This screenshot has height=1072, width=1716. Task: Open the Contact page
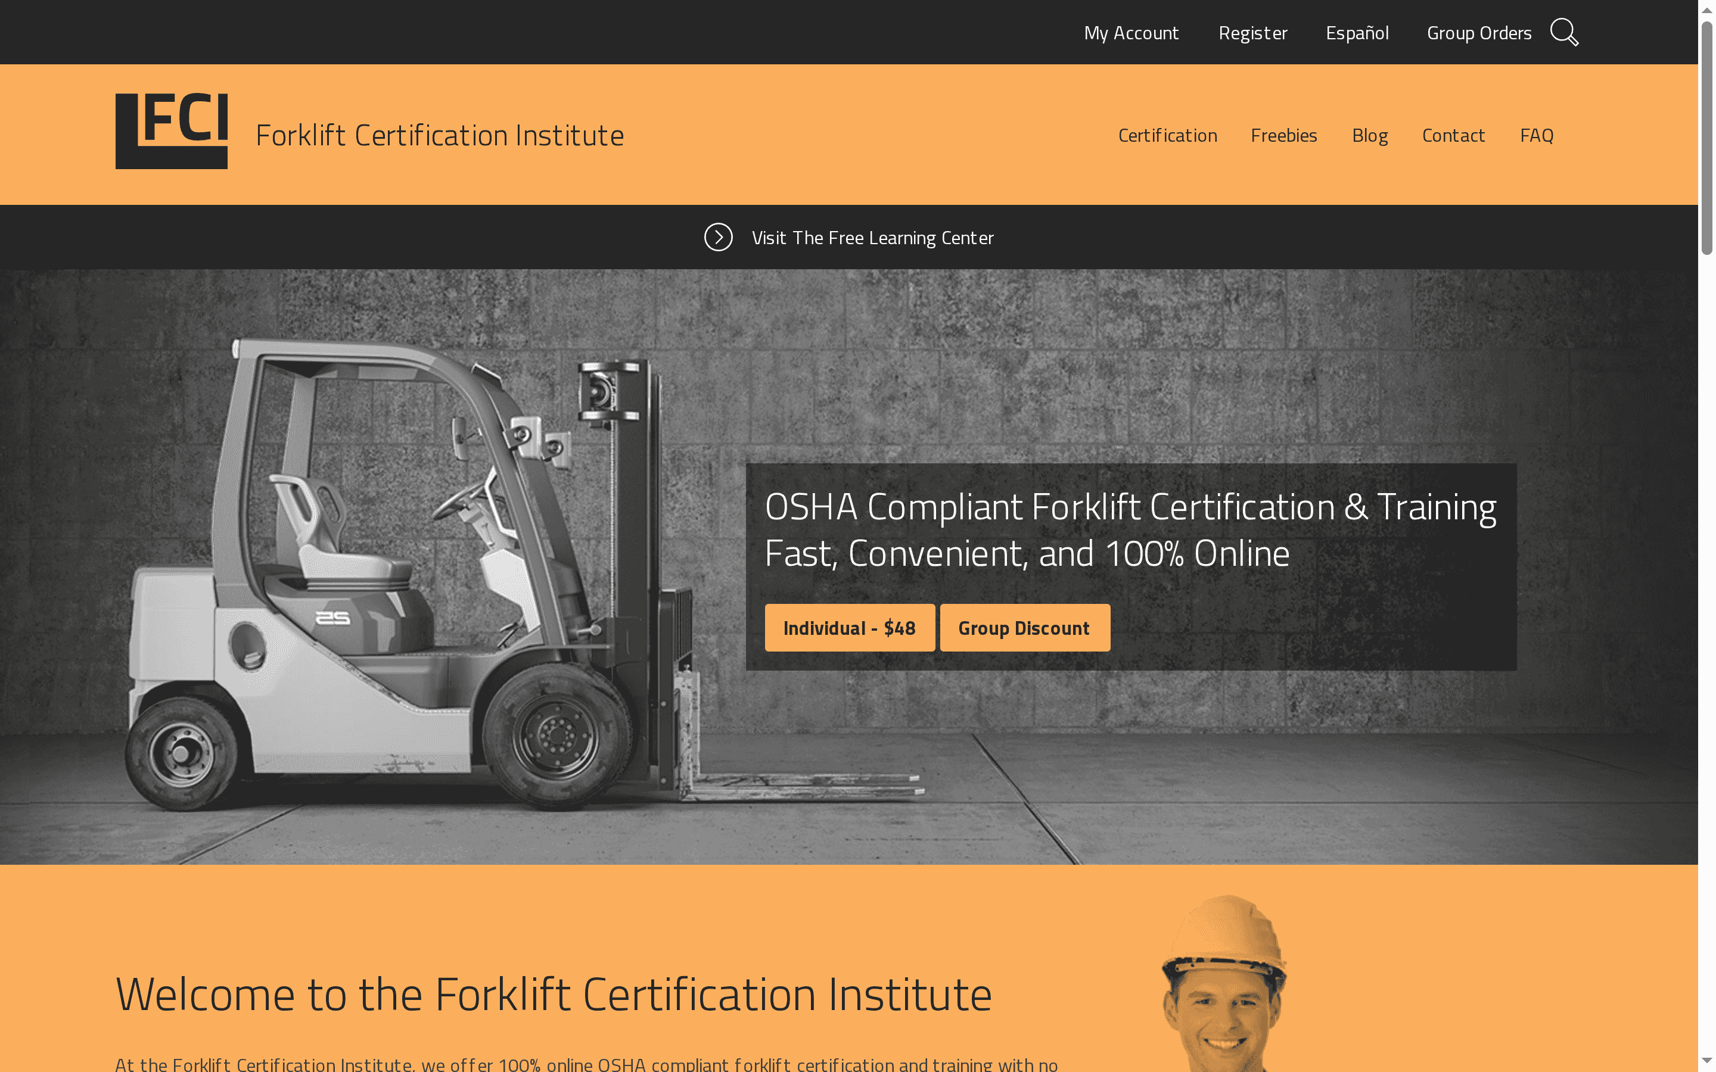point(1453,135)
